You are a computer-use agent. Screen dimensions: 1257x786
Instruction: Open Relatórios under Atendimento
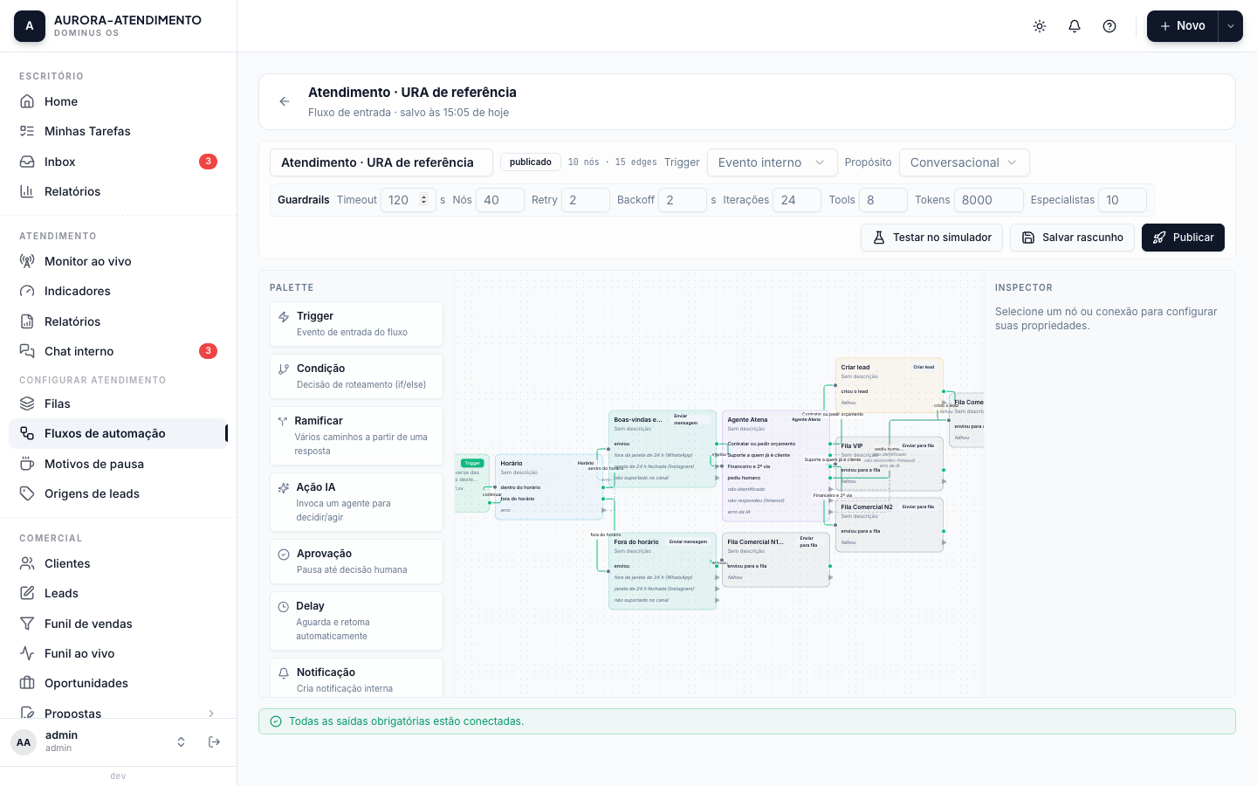119,321
